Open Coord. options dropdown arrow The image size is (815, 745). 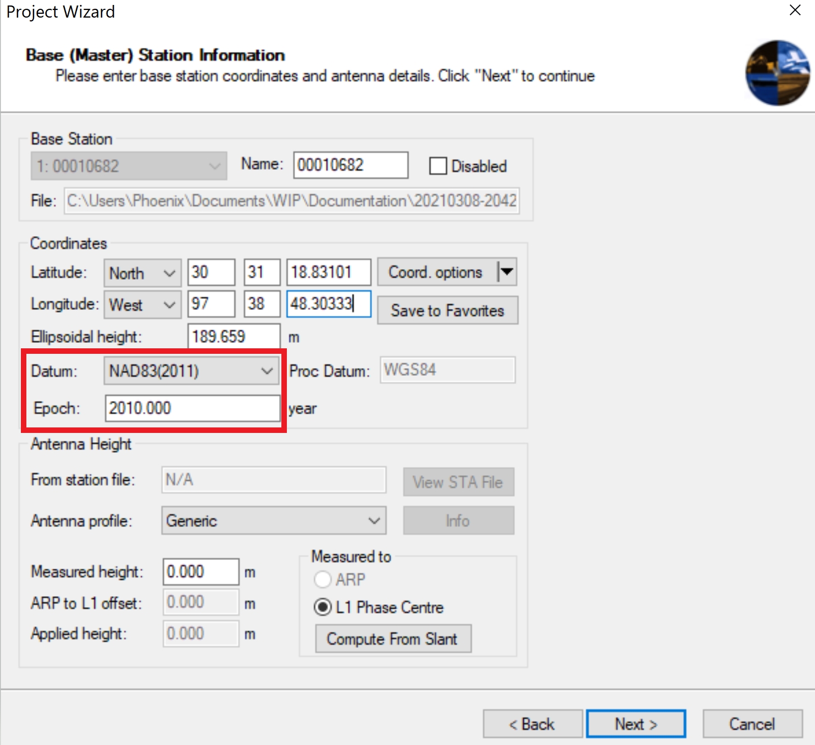(506, 272)
